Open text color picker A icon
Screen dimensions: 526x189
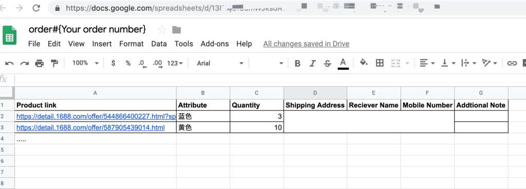pos(343,63)
